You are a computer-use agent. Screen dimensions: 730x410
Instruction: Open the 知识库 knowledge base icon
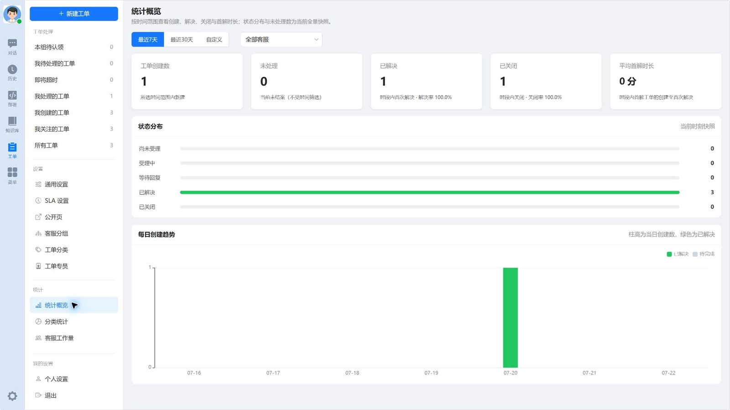pos(12,124)
